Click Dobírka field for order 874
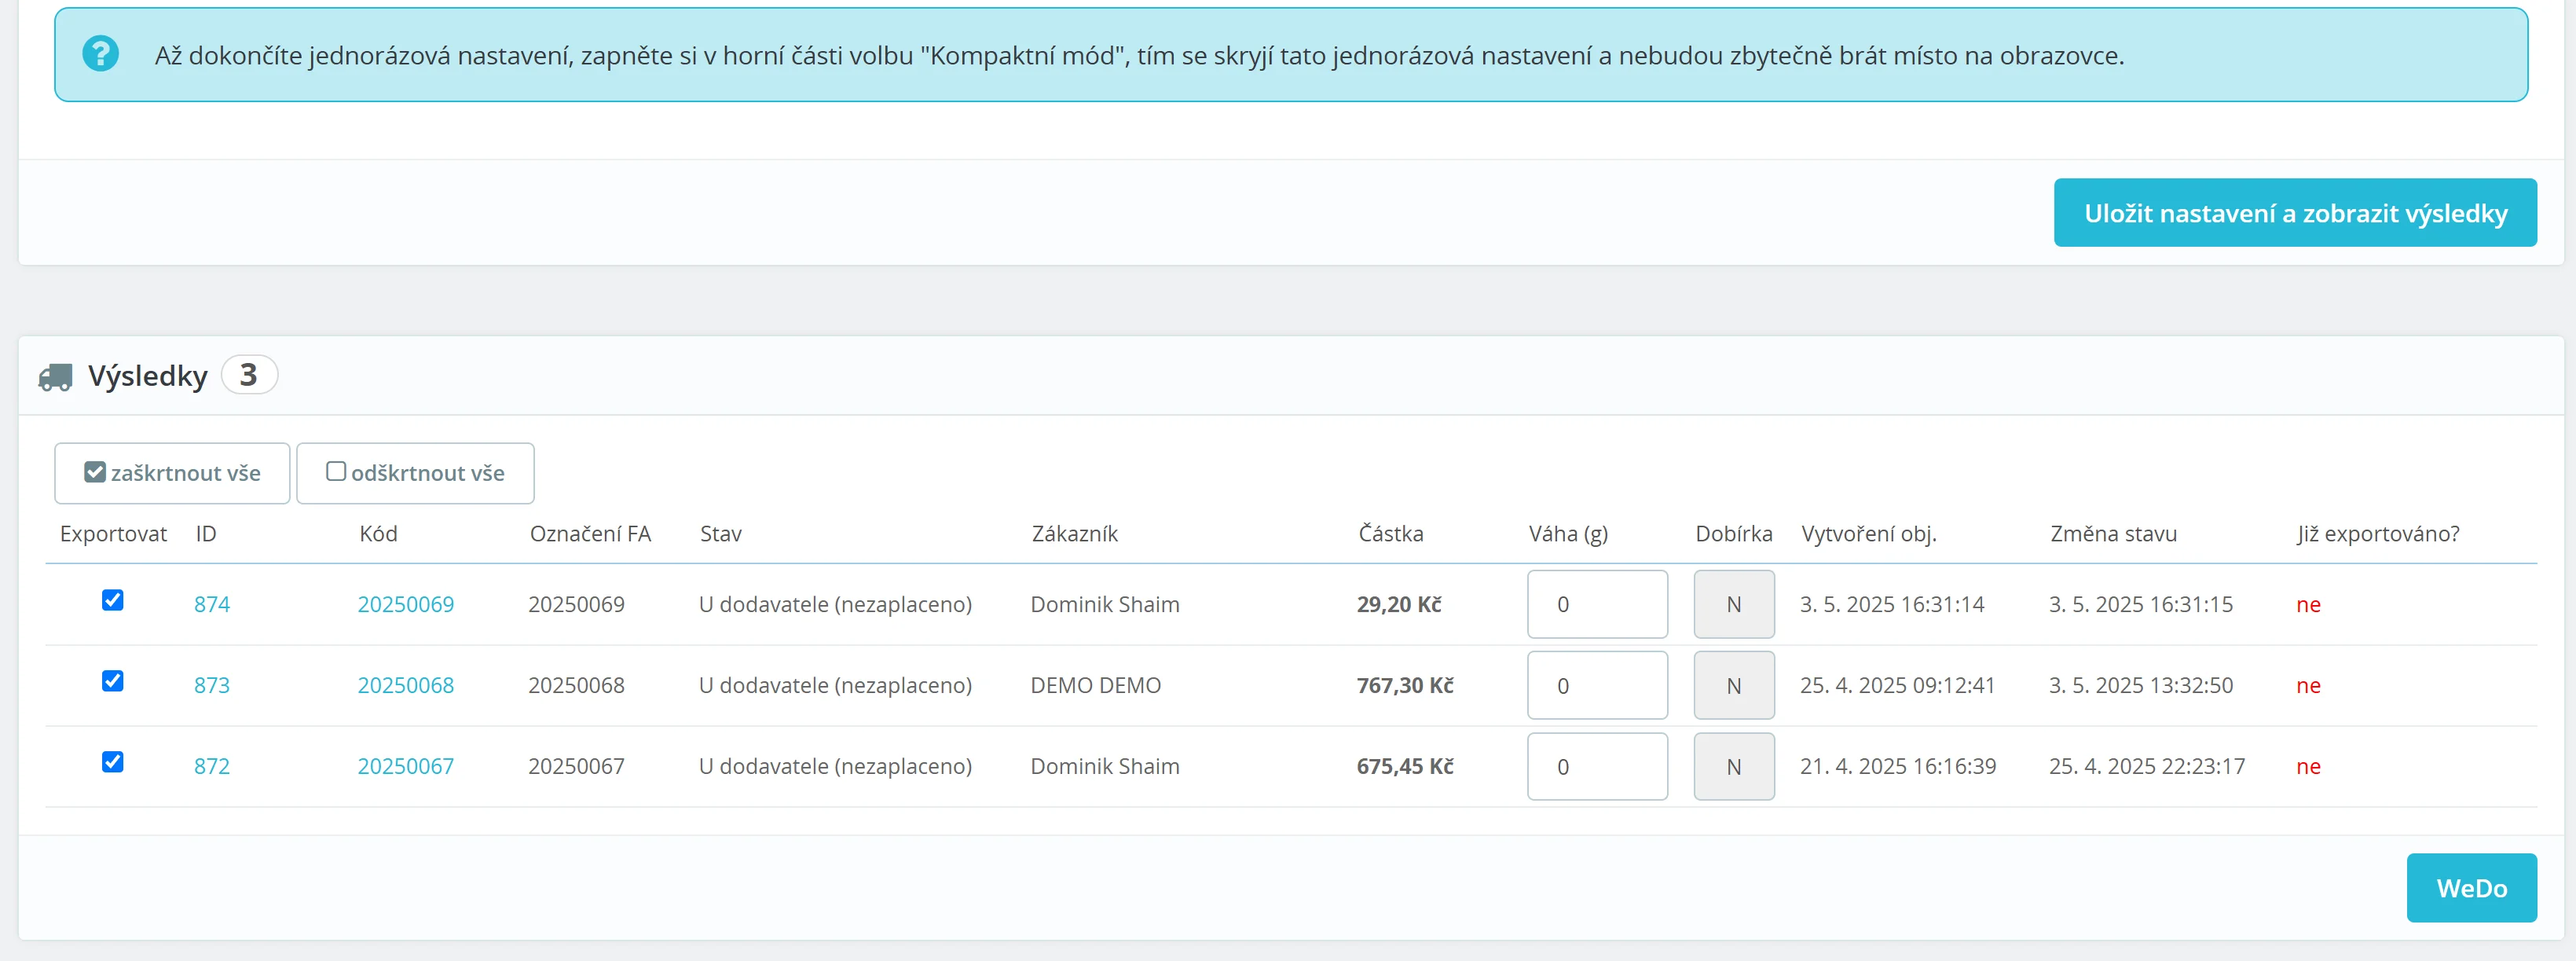 click(x=1733, y=604)
